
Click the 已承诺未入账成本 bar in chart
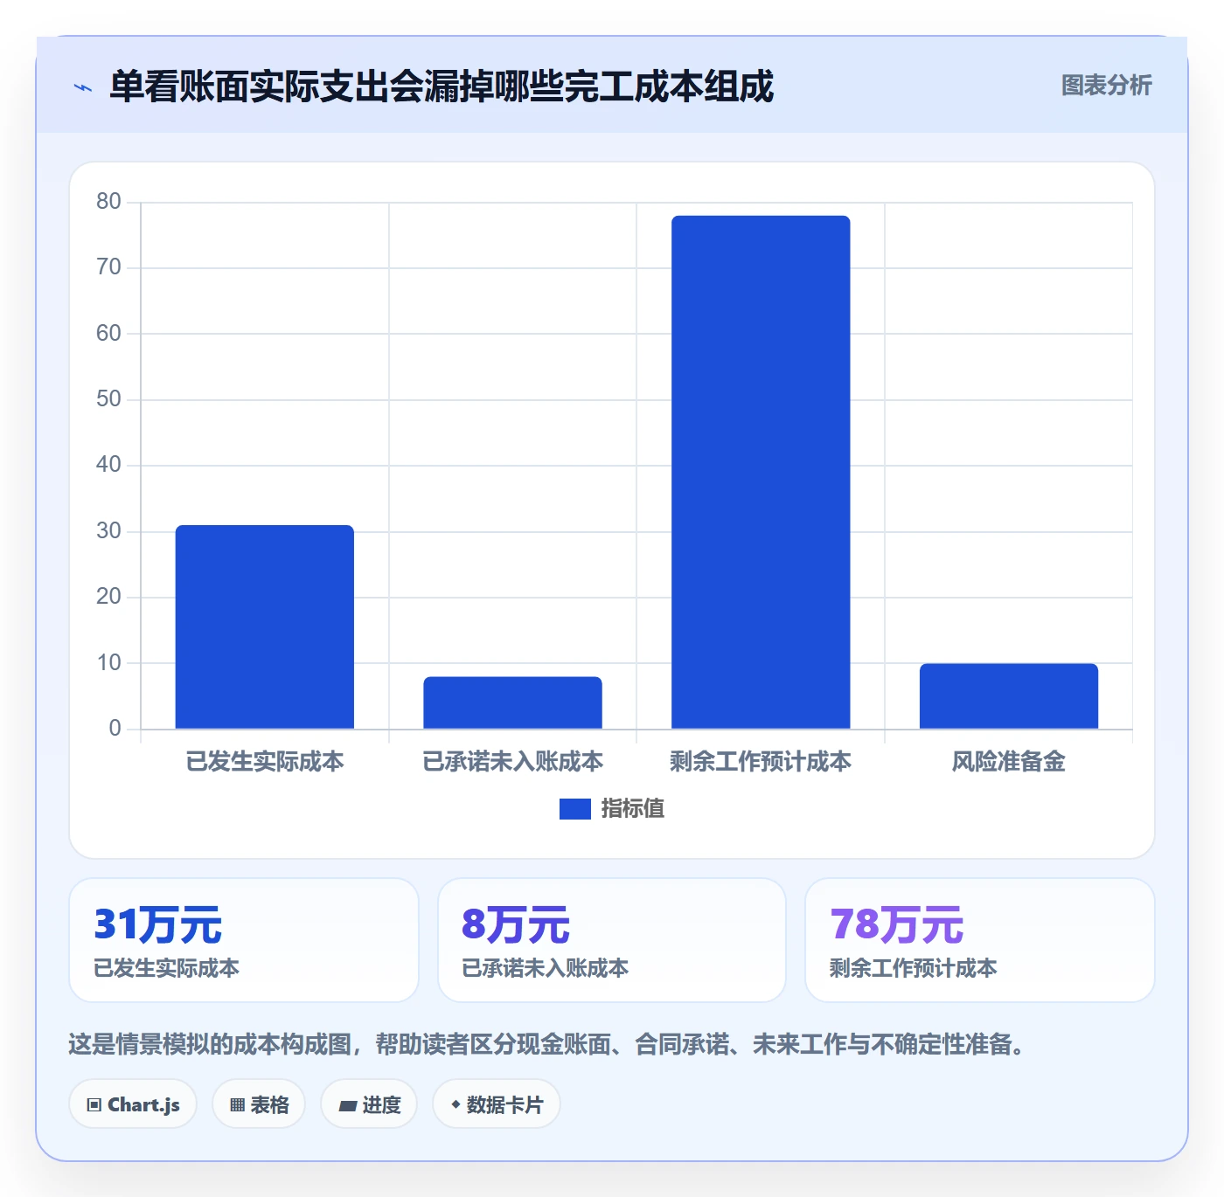pyautogui.click(x=513, y=702)
